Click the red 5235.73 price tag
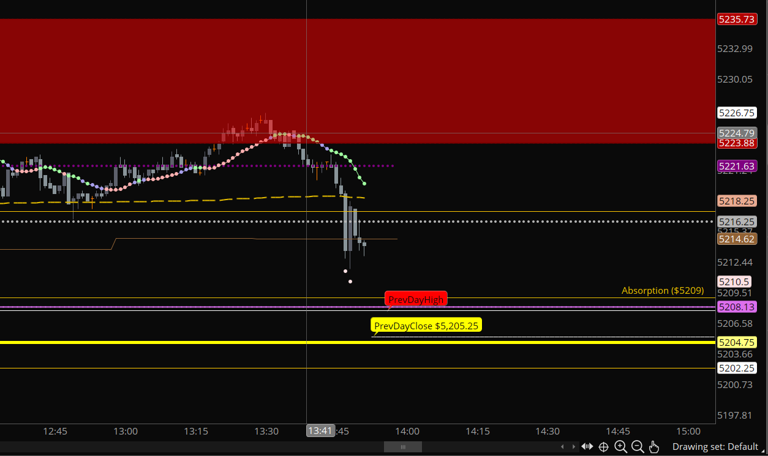This screenshot has height=456, width=768. [x=737, y=19]
